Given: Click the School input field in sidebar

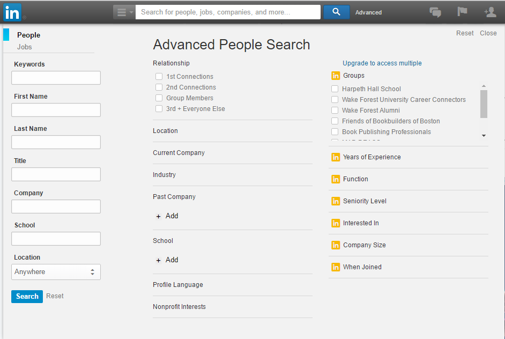Looking at the screenshot, I should (56, 239).
